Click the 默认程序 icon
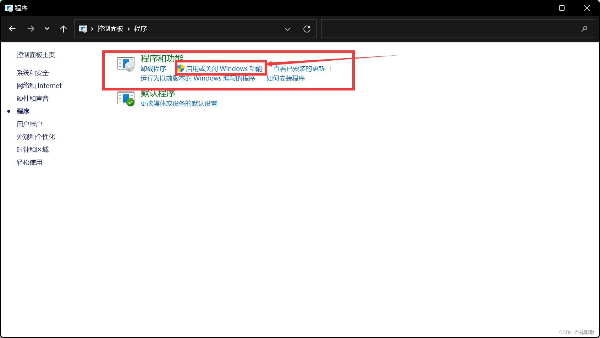600x338 pixels. point(126,99)
